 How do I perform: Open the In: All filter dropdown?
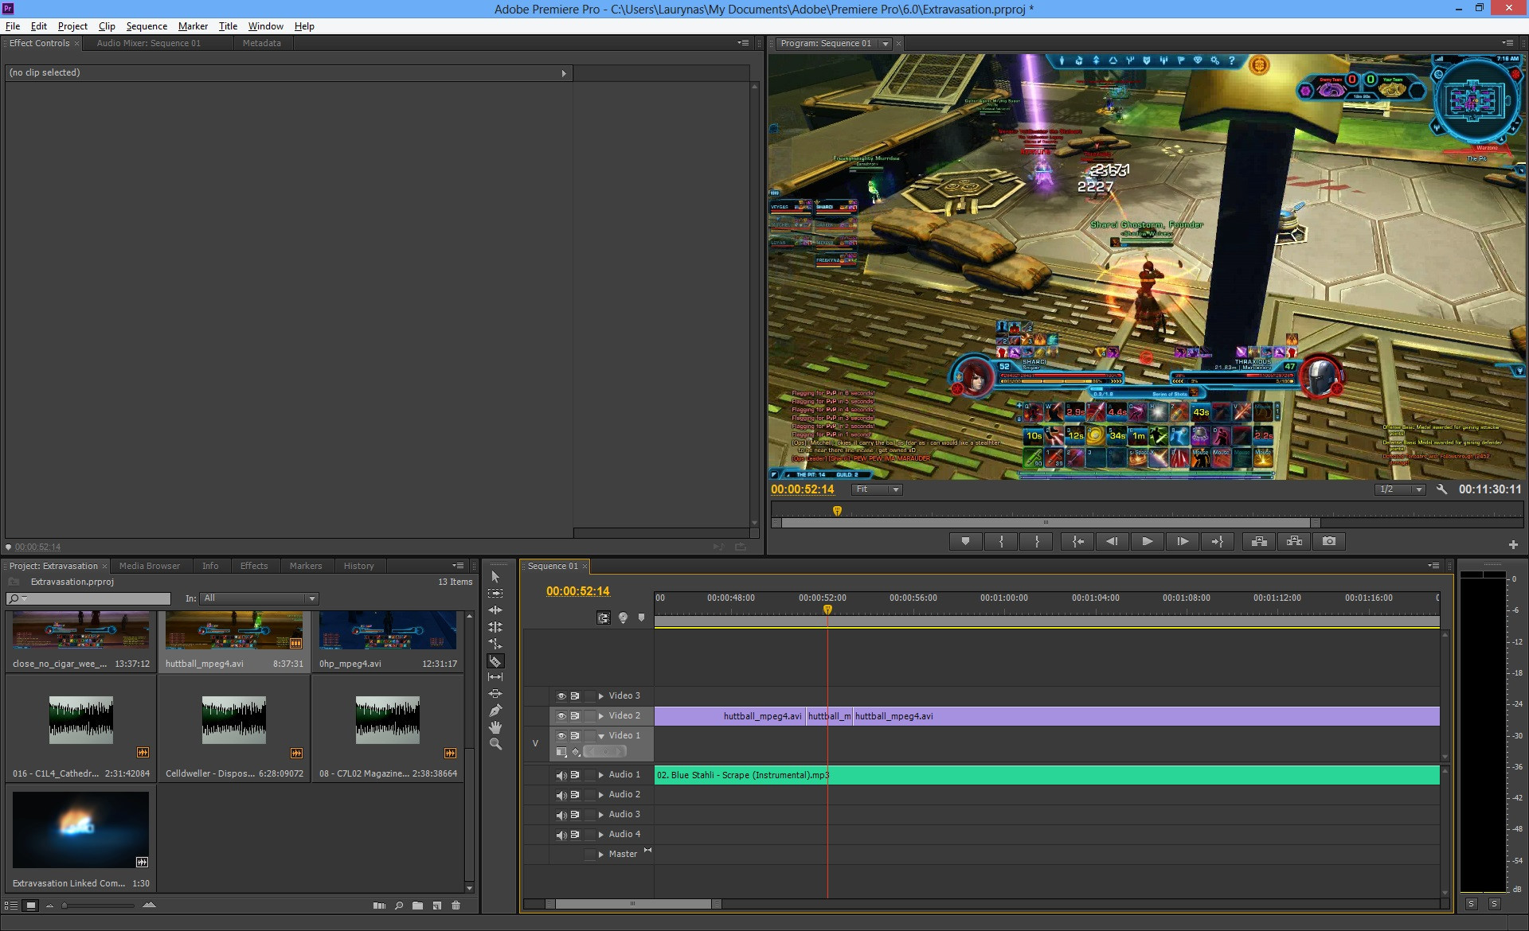[x=260, y=598]
